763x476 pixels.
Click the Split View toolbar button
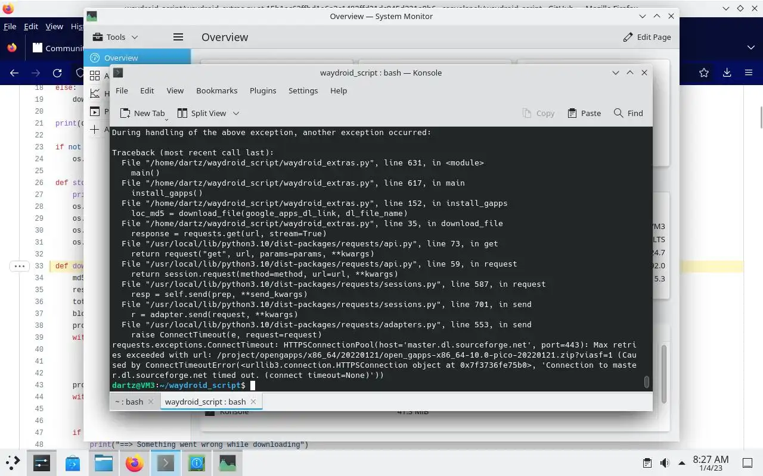(201, 113)
